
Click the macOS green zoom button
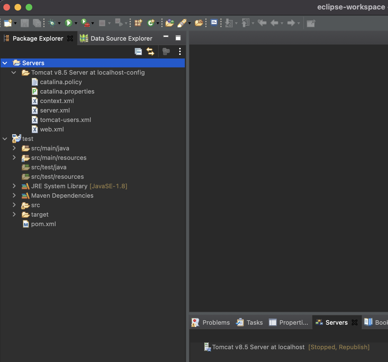click(29, 7)
